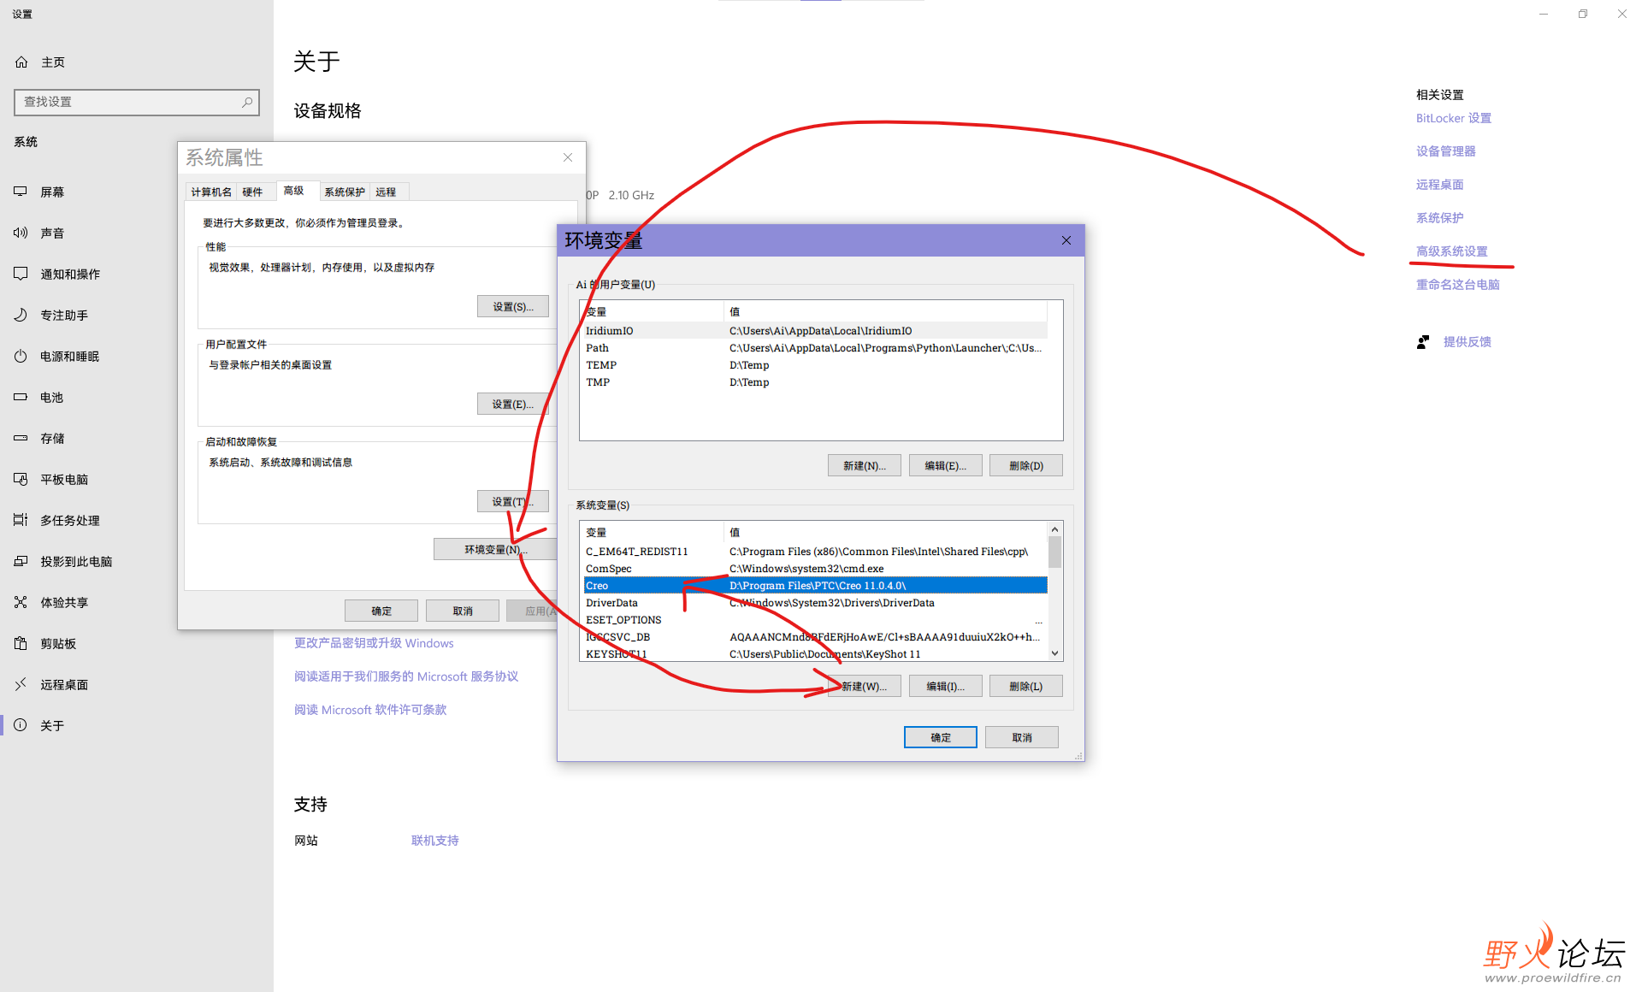The width and height of the screenshot is (1642, 992).
Task: Switch to the 计算机名 tab
Action: (x=211, y=192)
